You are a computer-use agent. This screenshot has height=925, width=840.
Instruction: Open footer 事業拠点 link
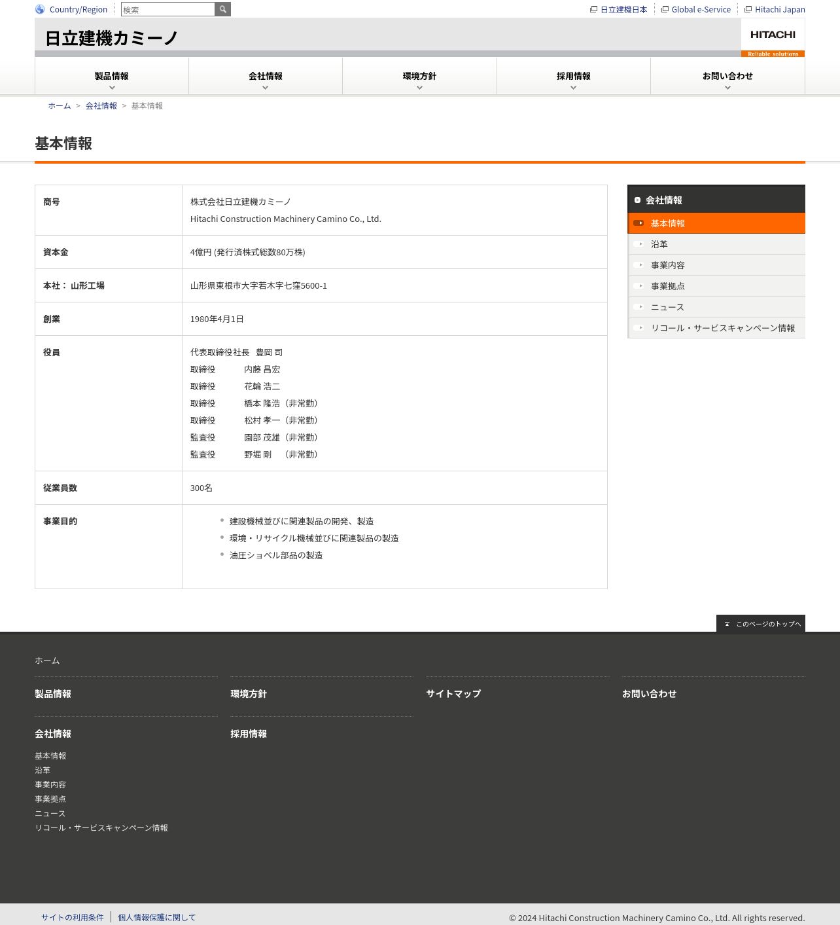click(x=50, y=799)
